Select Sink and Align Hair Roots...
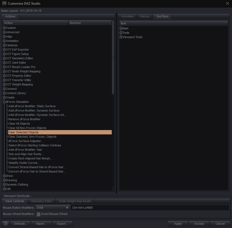This screenshot has width=232, height=228. 26,154
